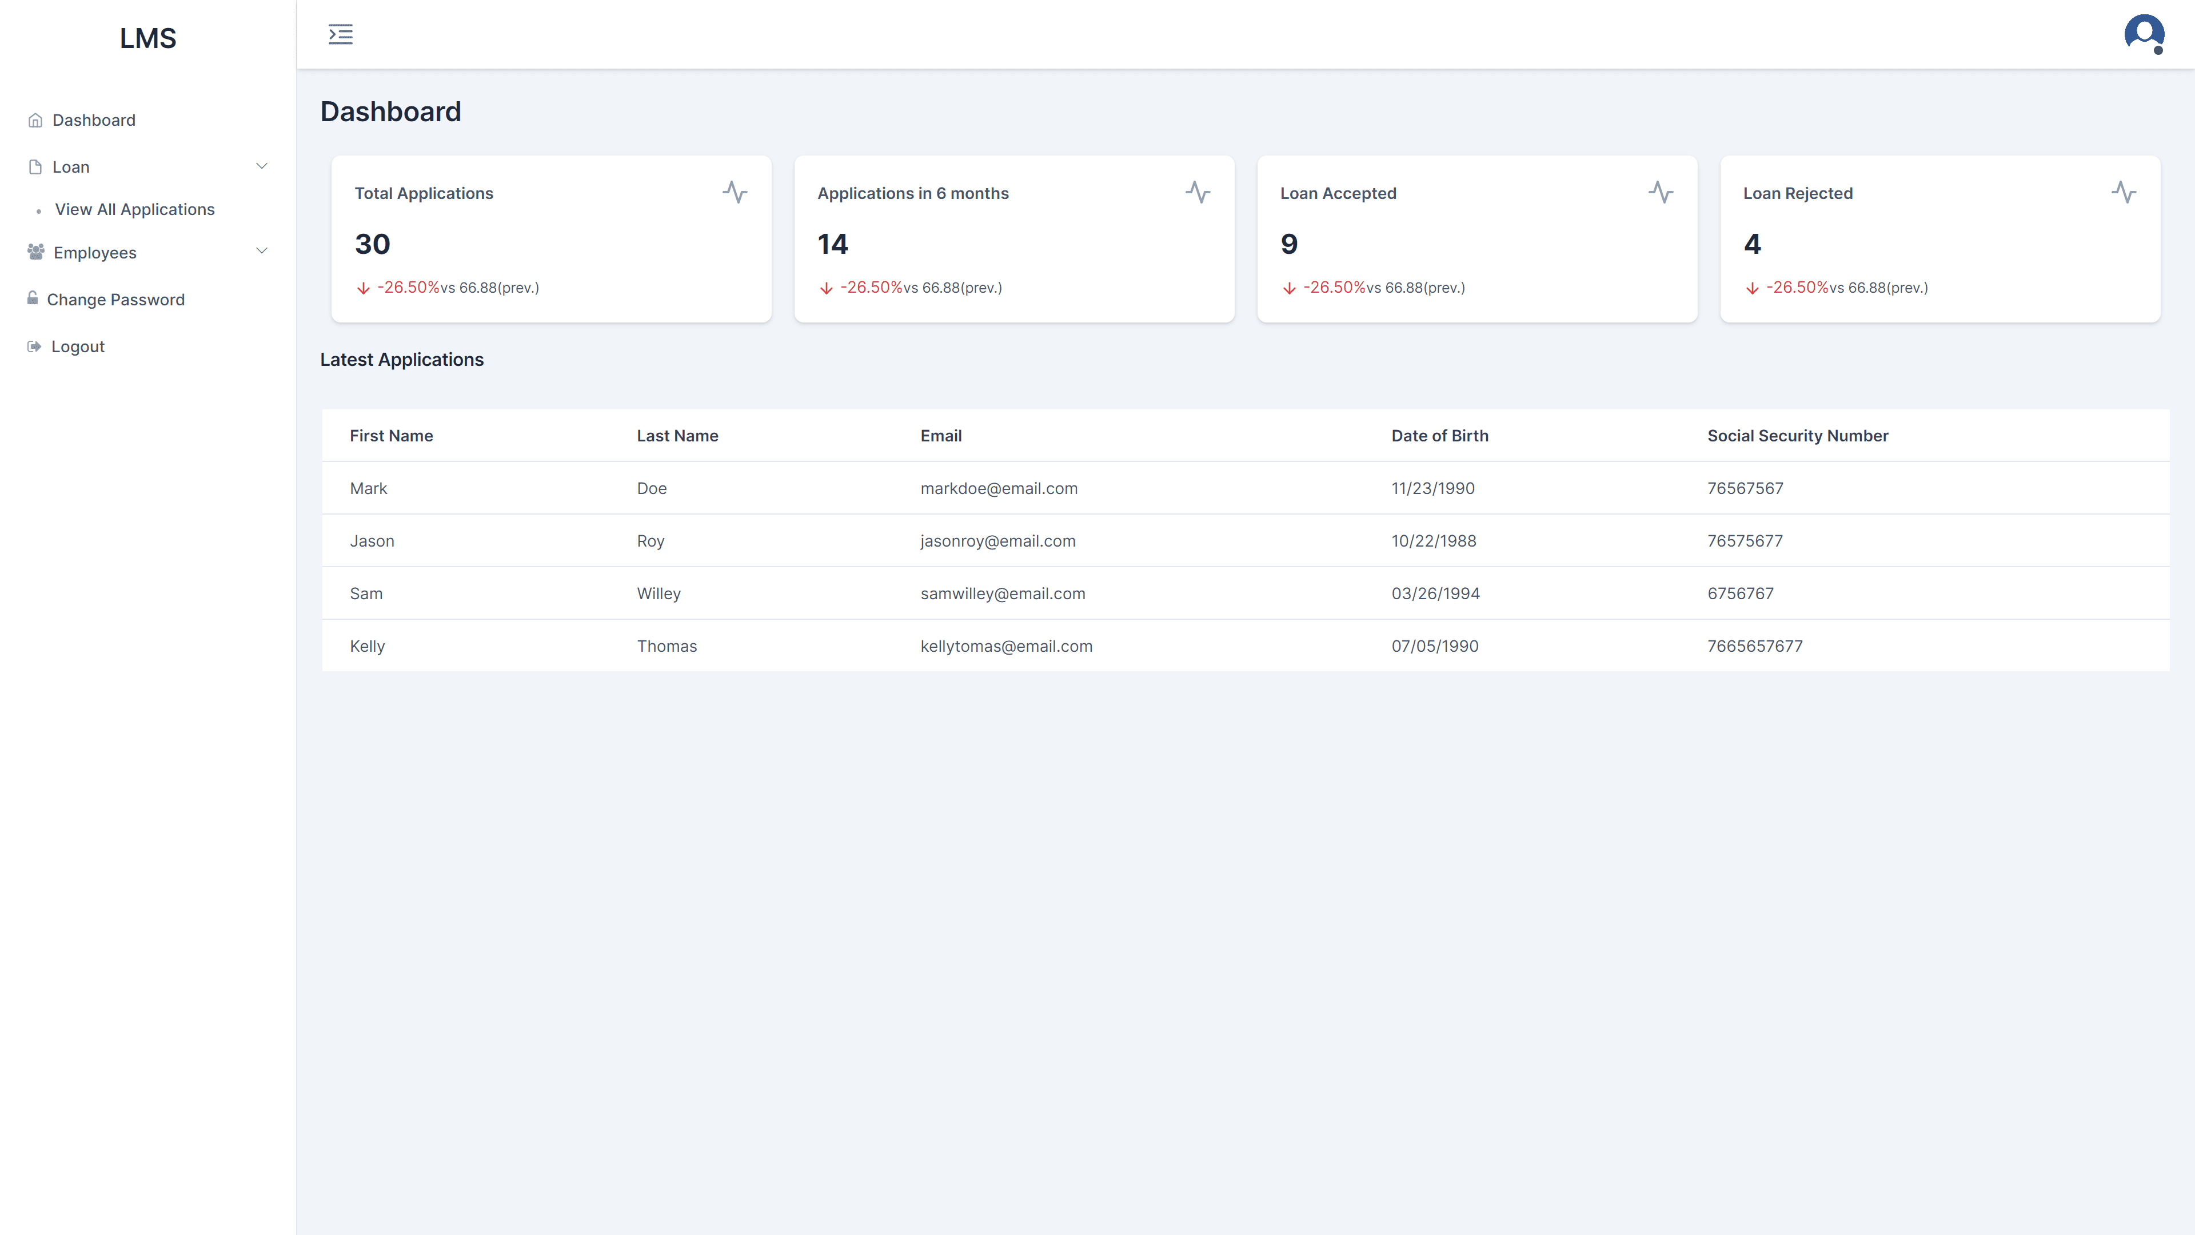The width and height of the screenshot is (2195, 1235).
Task: Click Social Security Number column header
Action: (x=1798, y=436)
